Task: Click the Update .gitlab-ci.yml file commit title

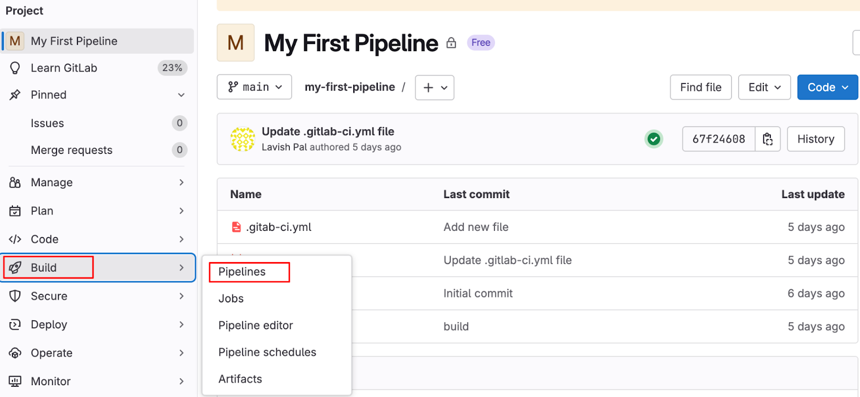Action: (328, 131)
